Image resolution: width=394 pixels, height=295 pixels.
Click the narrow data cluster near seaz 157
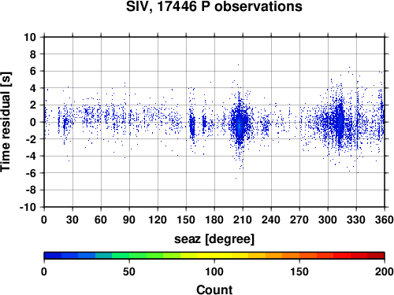click(192, 125)
